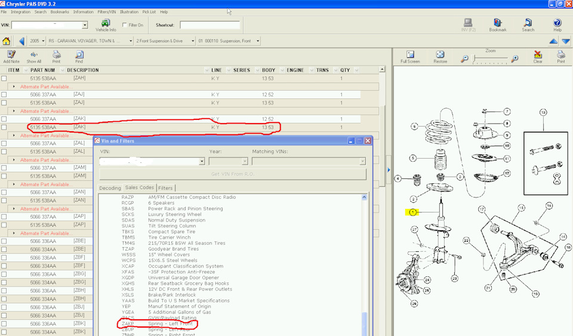The image size is (573, 336).
Task: Open the Front Suspension & Drive group dropdown
Action: [x=193, y=41]
